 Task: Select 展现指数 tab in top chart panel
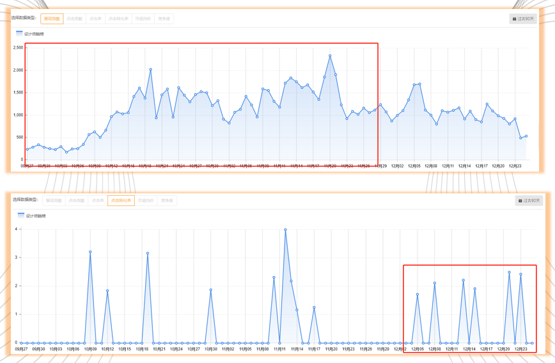point(52,19)
